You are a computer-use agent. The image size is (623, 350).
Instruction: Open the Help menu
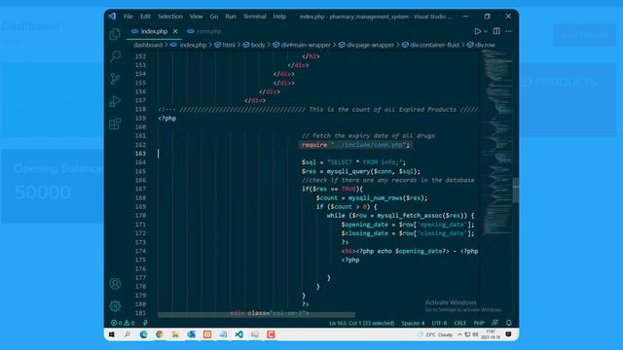point(279,17)
